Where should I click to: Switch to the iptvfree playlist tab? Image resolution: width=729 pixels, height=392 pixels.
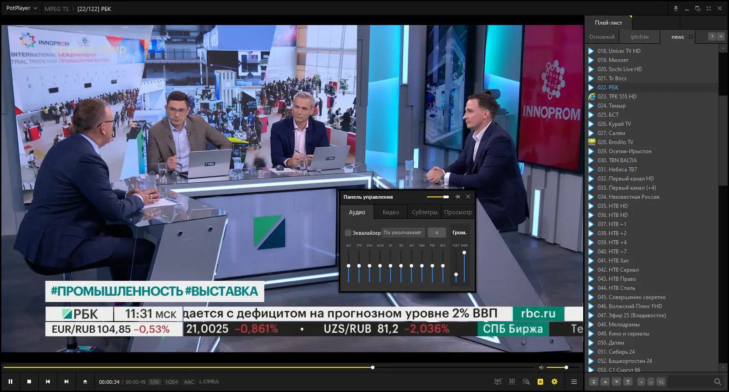640,37
